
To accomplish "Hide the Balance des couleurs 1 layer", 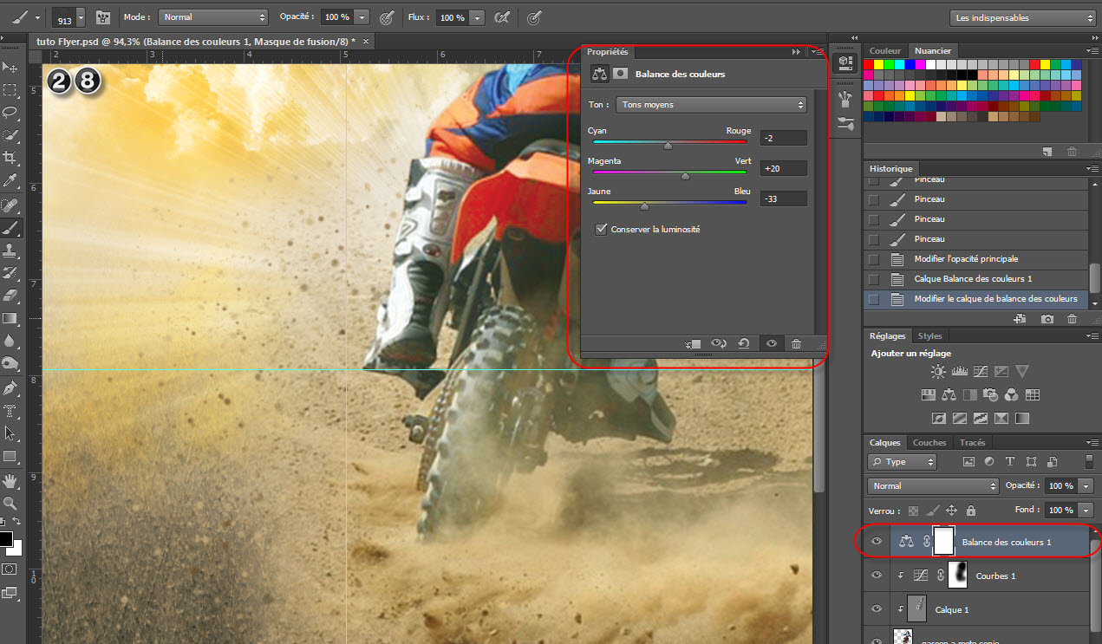I will click(x=876, y=542).
